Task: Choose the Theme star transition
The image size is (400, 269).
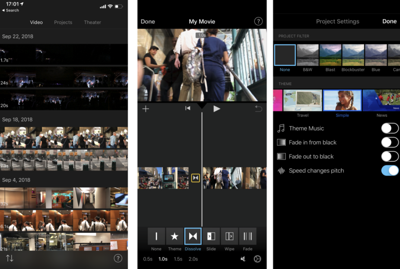Action: [175, 236]
